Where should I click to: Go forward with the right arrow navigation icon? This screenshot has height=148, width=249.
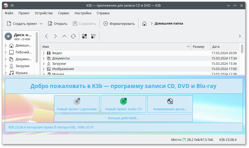pos(55,36)
